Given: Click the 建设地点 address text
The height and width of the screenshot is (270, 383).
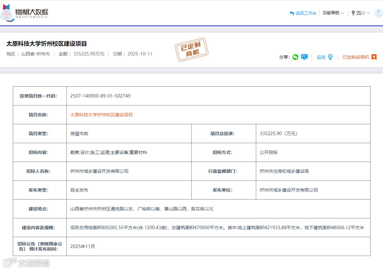Looking at the screenshot, I should point(141,209).
